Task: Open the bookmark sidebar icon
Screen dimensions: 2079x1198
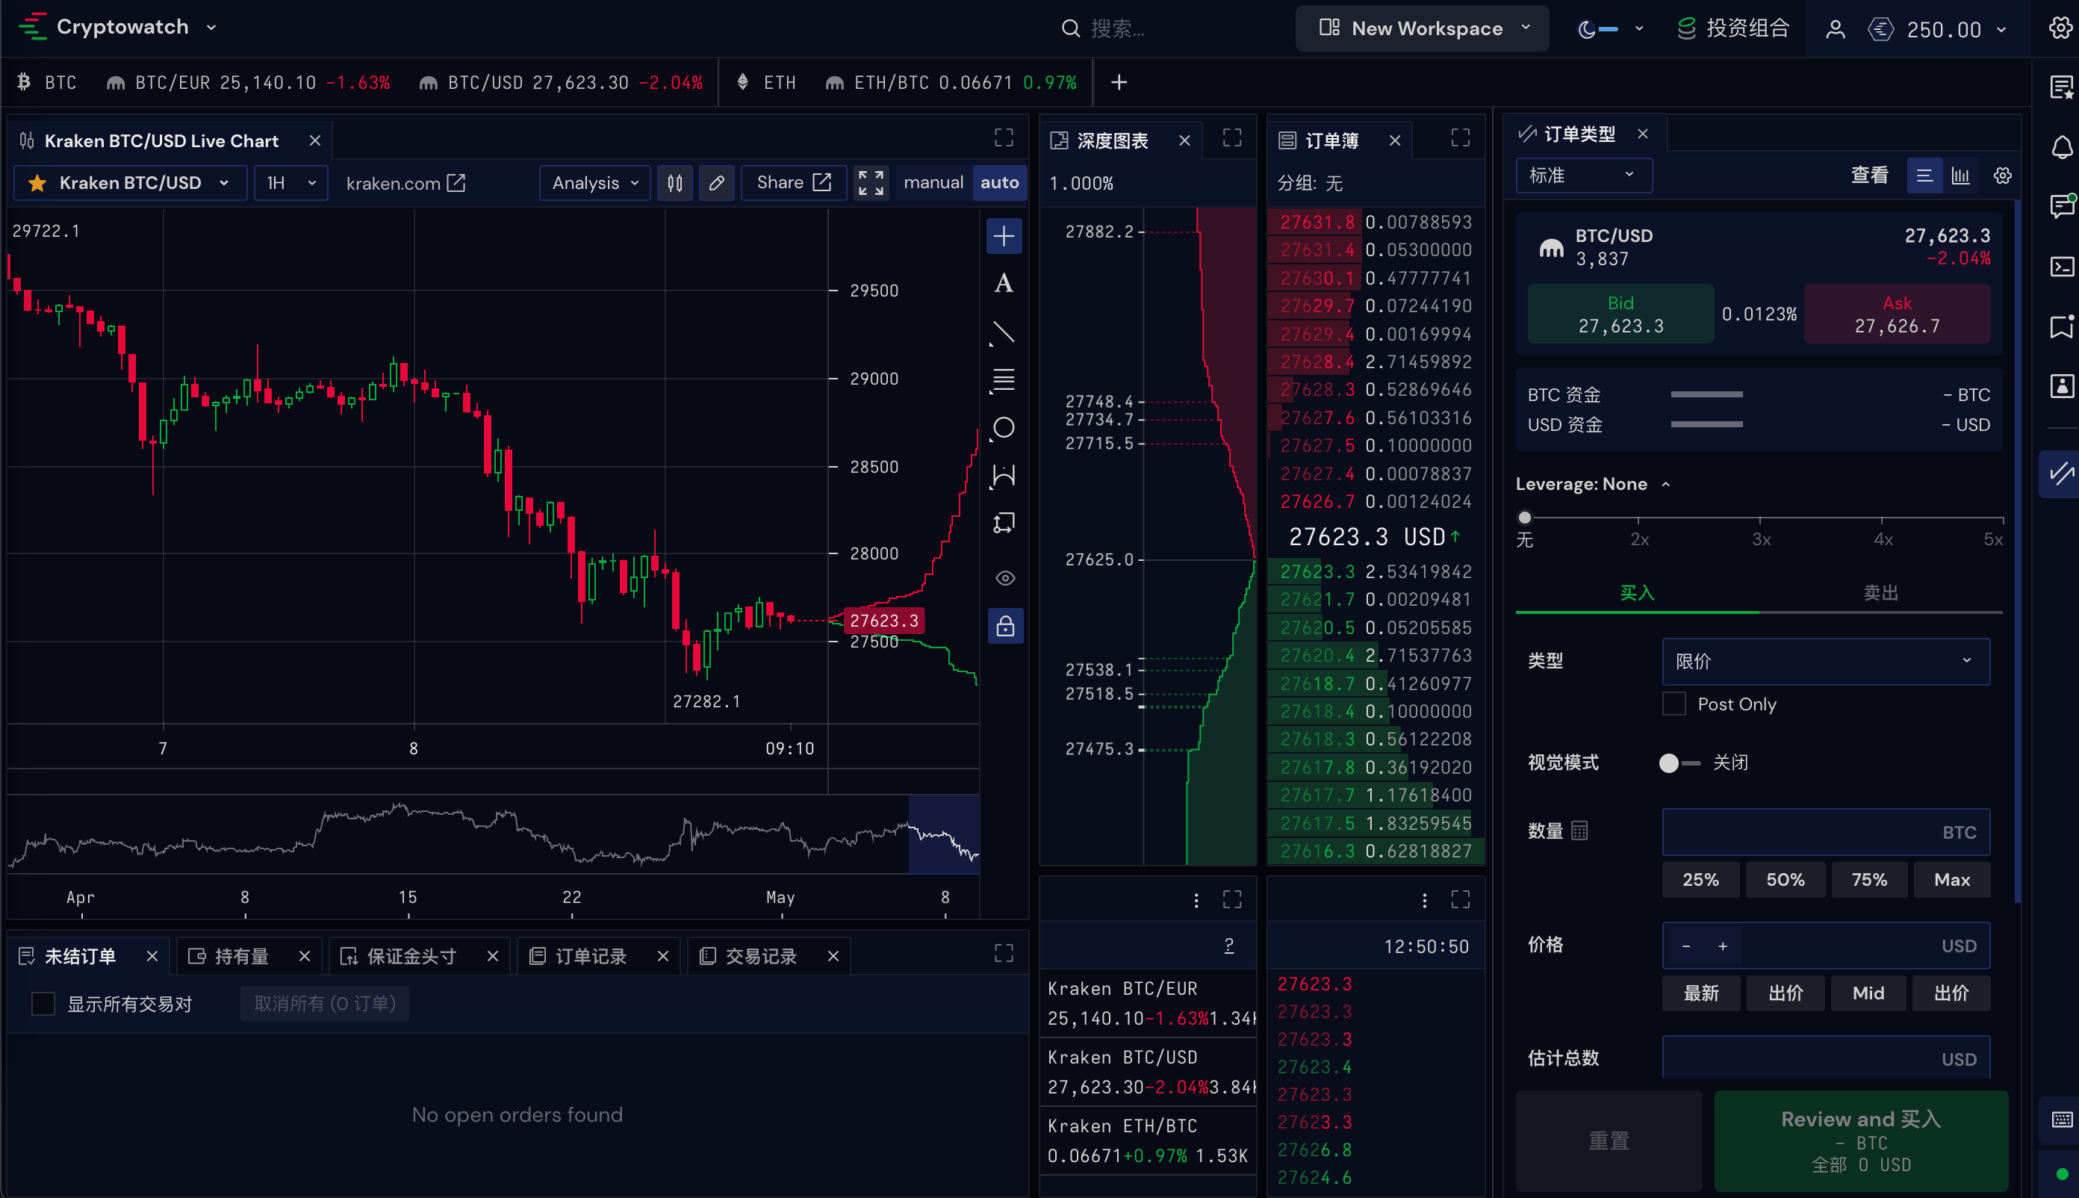Action: click(x=2061, y=326)
